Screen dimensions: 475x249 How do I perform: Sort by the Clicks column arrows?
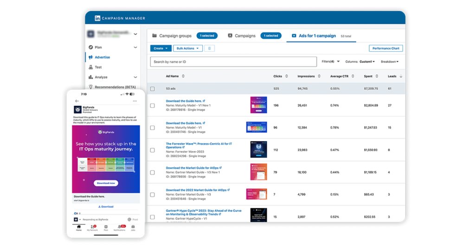pyautogui.click(x=286, y=76)
